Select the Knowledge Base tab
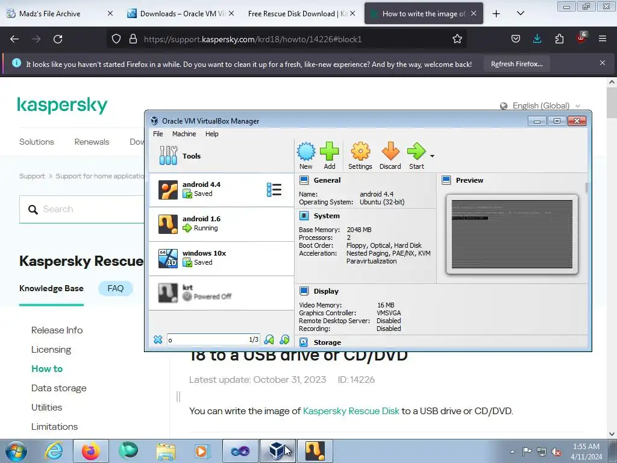The height and width of the screenshot is (463, 617). pos(51,289)
